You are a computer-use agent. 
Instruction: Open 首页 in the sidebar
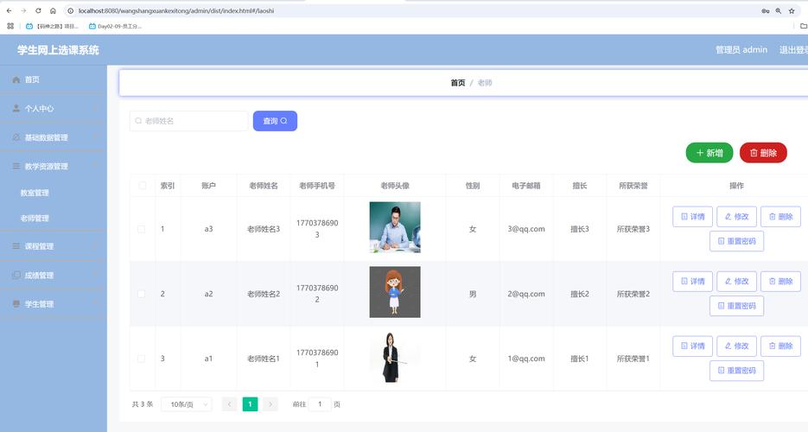click(x=54, y=79)
